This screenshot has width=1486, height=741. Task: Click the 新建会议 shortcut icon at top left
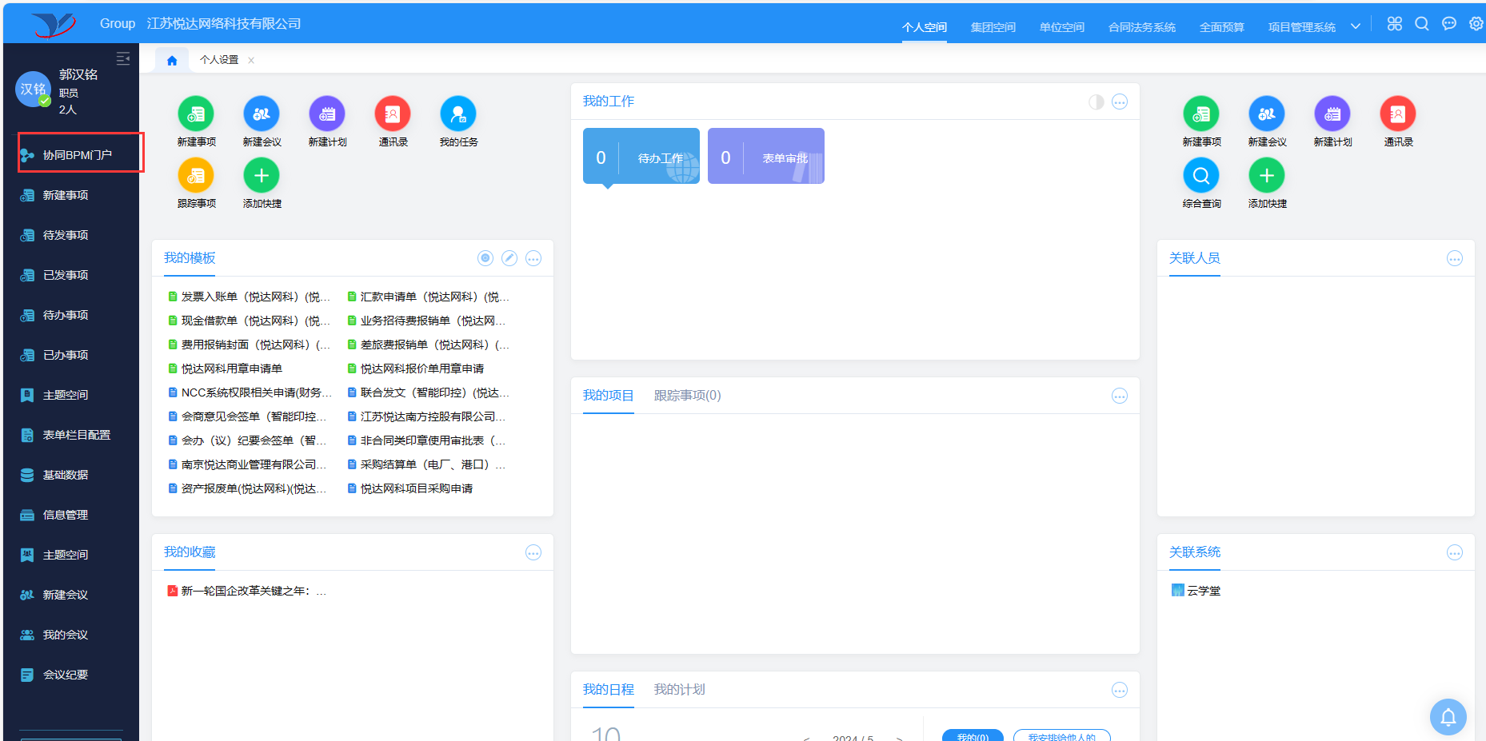[x=262, y=114]
